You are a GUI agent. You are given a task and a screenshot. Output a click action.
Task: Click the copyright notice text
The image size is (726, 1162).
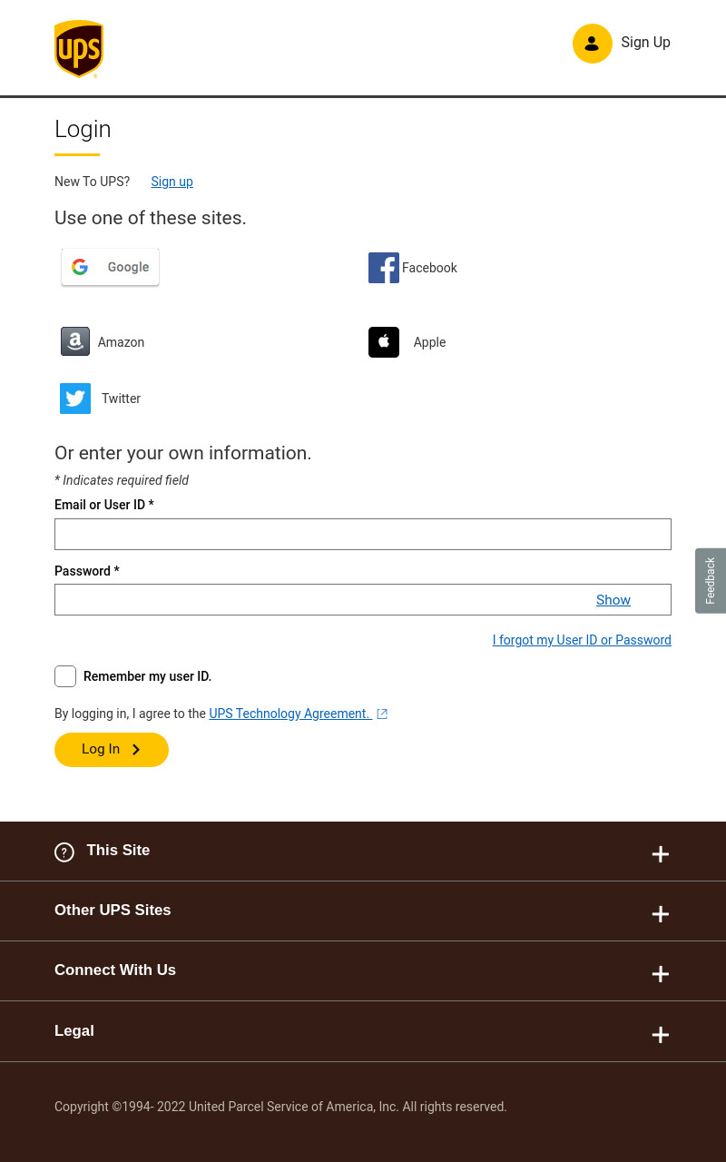click(x=280, y=1107)
